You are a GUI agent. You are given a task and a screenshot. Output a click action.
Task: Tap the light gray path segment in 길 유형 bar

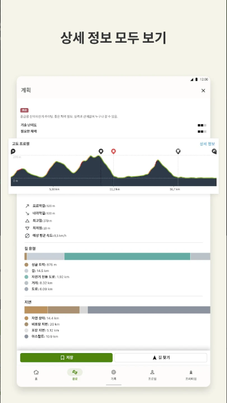pos(46,256)
